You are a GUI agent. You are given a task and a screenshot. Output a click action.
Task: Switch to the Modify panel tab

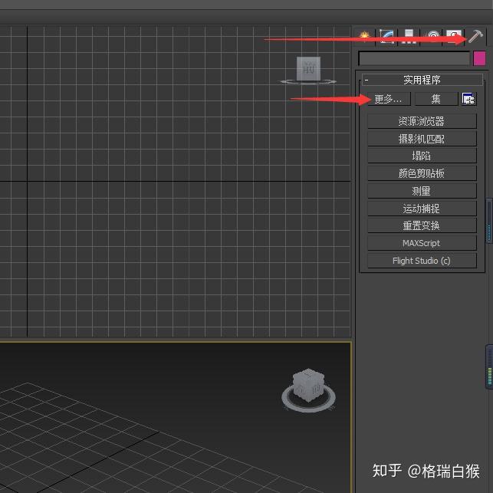click(x=386, y=37)
